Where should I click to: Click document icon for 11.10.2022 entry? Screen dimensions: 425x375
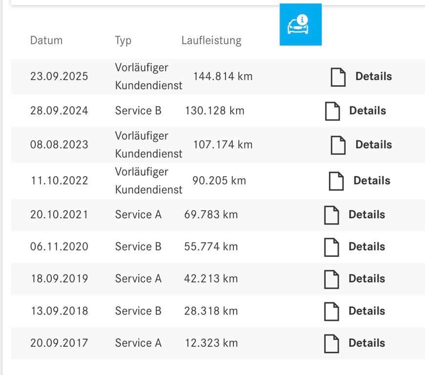[x=336, y=181]
